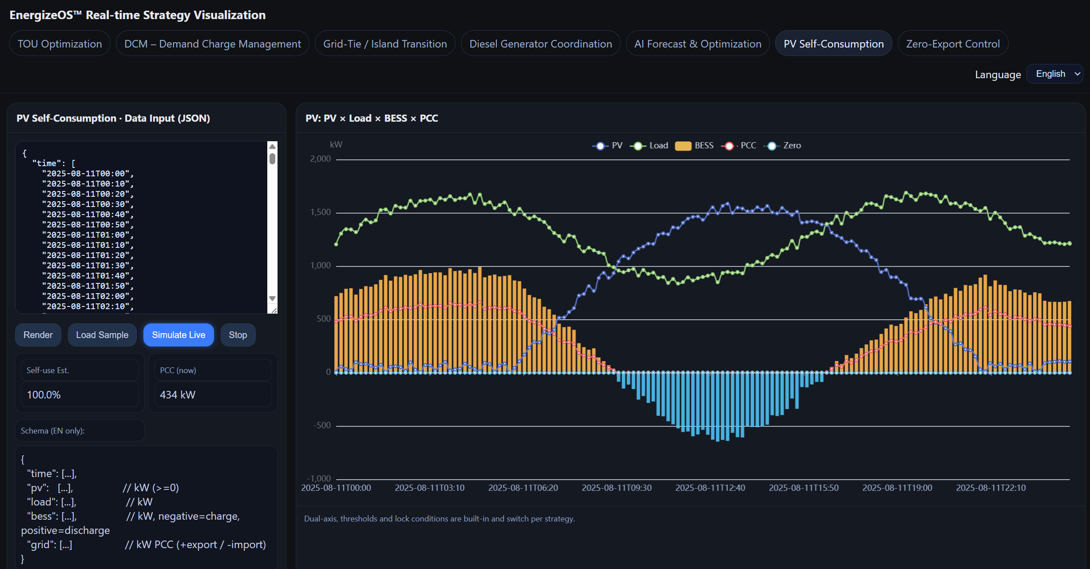
Task: Start Simulate Live mode
Action: pyautogui.click(x=178, y=335)
